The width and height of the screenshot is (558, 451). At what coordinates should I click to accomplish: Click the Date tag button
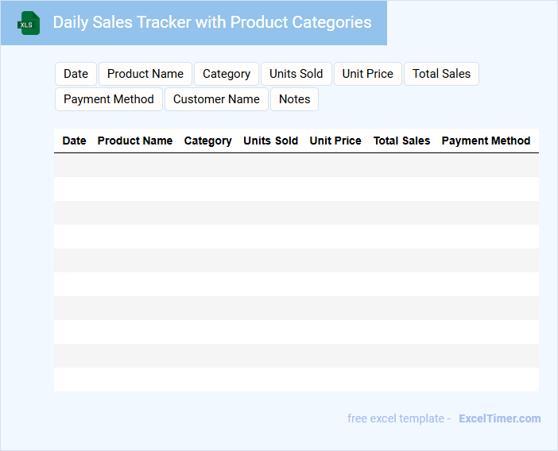click(x=76, y=74)
